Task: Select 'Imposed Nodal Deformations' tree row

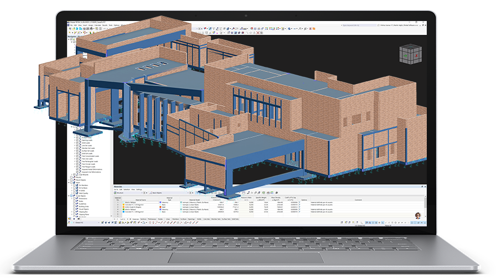Action: [x=92, y=169]
